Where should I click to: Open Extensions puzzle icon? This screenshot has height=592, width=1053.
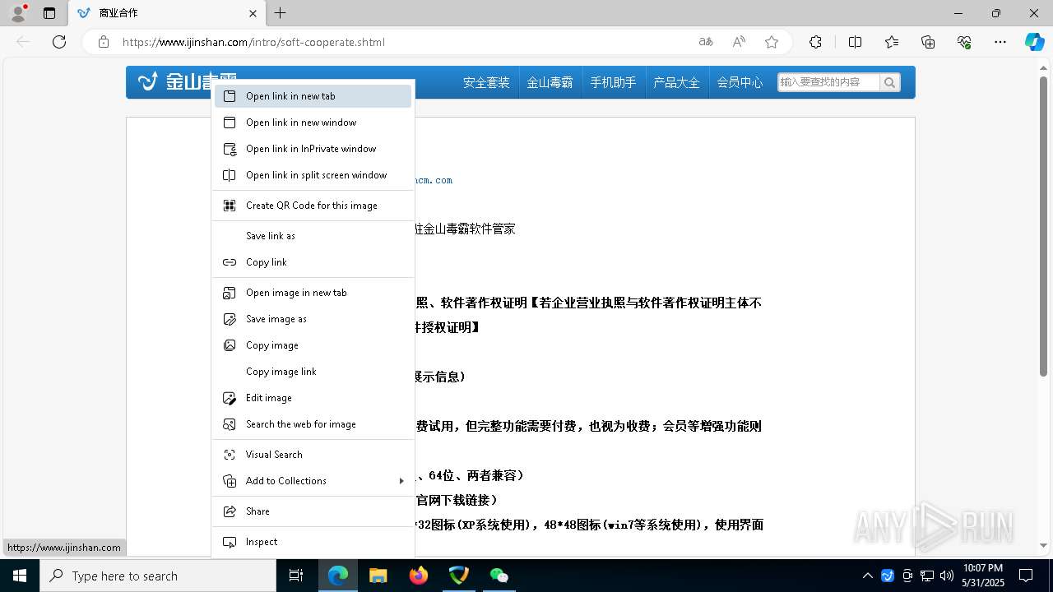815,42
